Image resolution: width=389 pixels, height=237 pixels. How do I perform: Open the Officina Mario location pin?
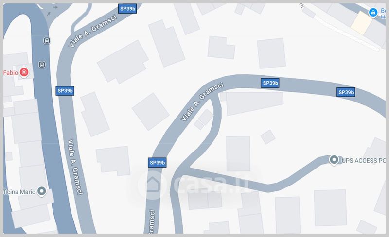(x=42, y=191)
